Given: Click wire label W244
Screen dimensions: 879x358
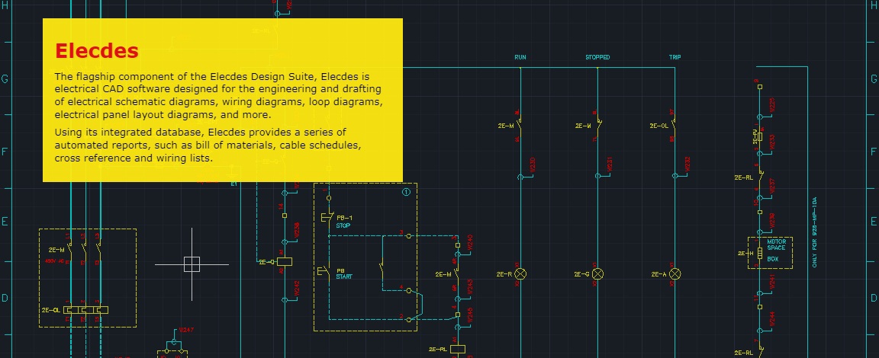Looking at the screenshot, I should point(771,319).
